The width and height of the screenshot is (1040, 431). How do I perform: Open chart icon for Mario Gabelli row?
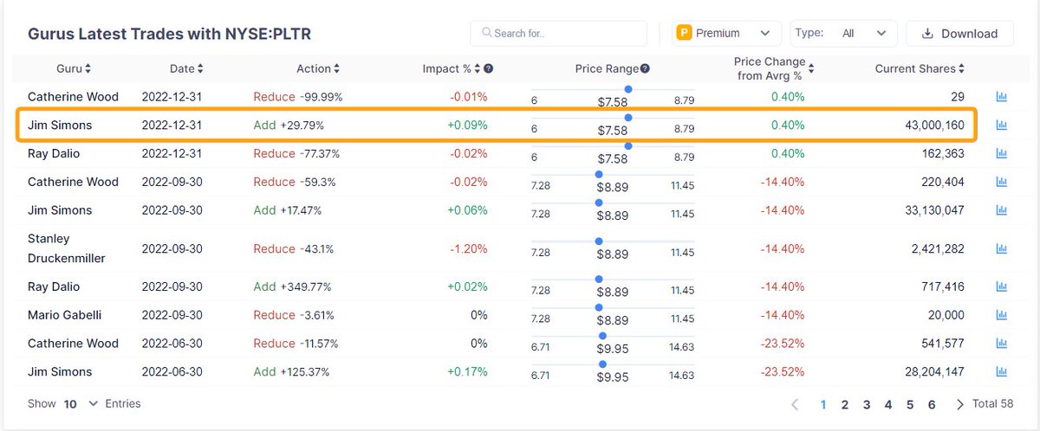(1002, 316)
